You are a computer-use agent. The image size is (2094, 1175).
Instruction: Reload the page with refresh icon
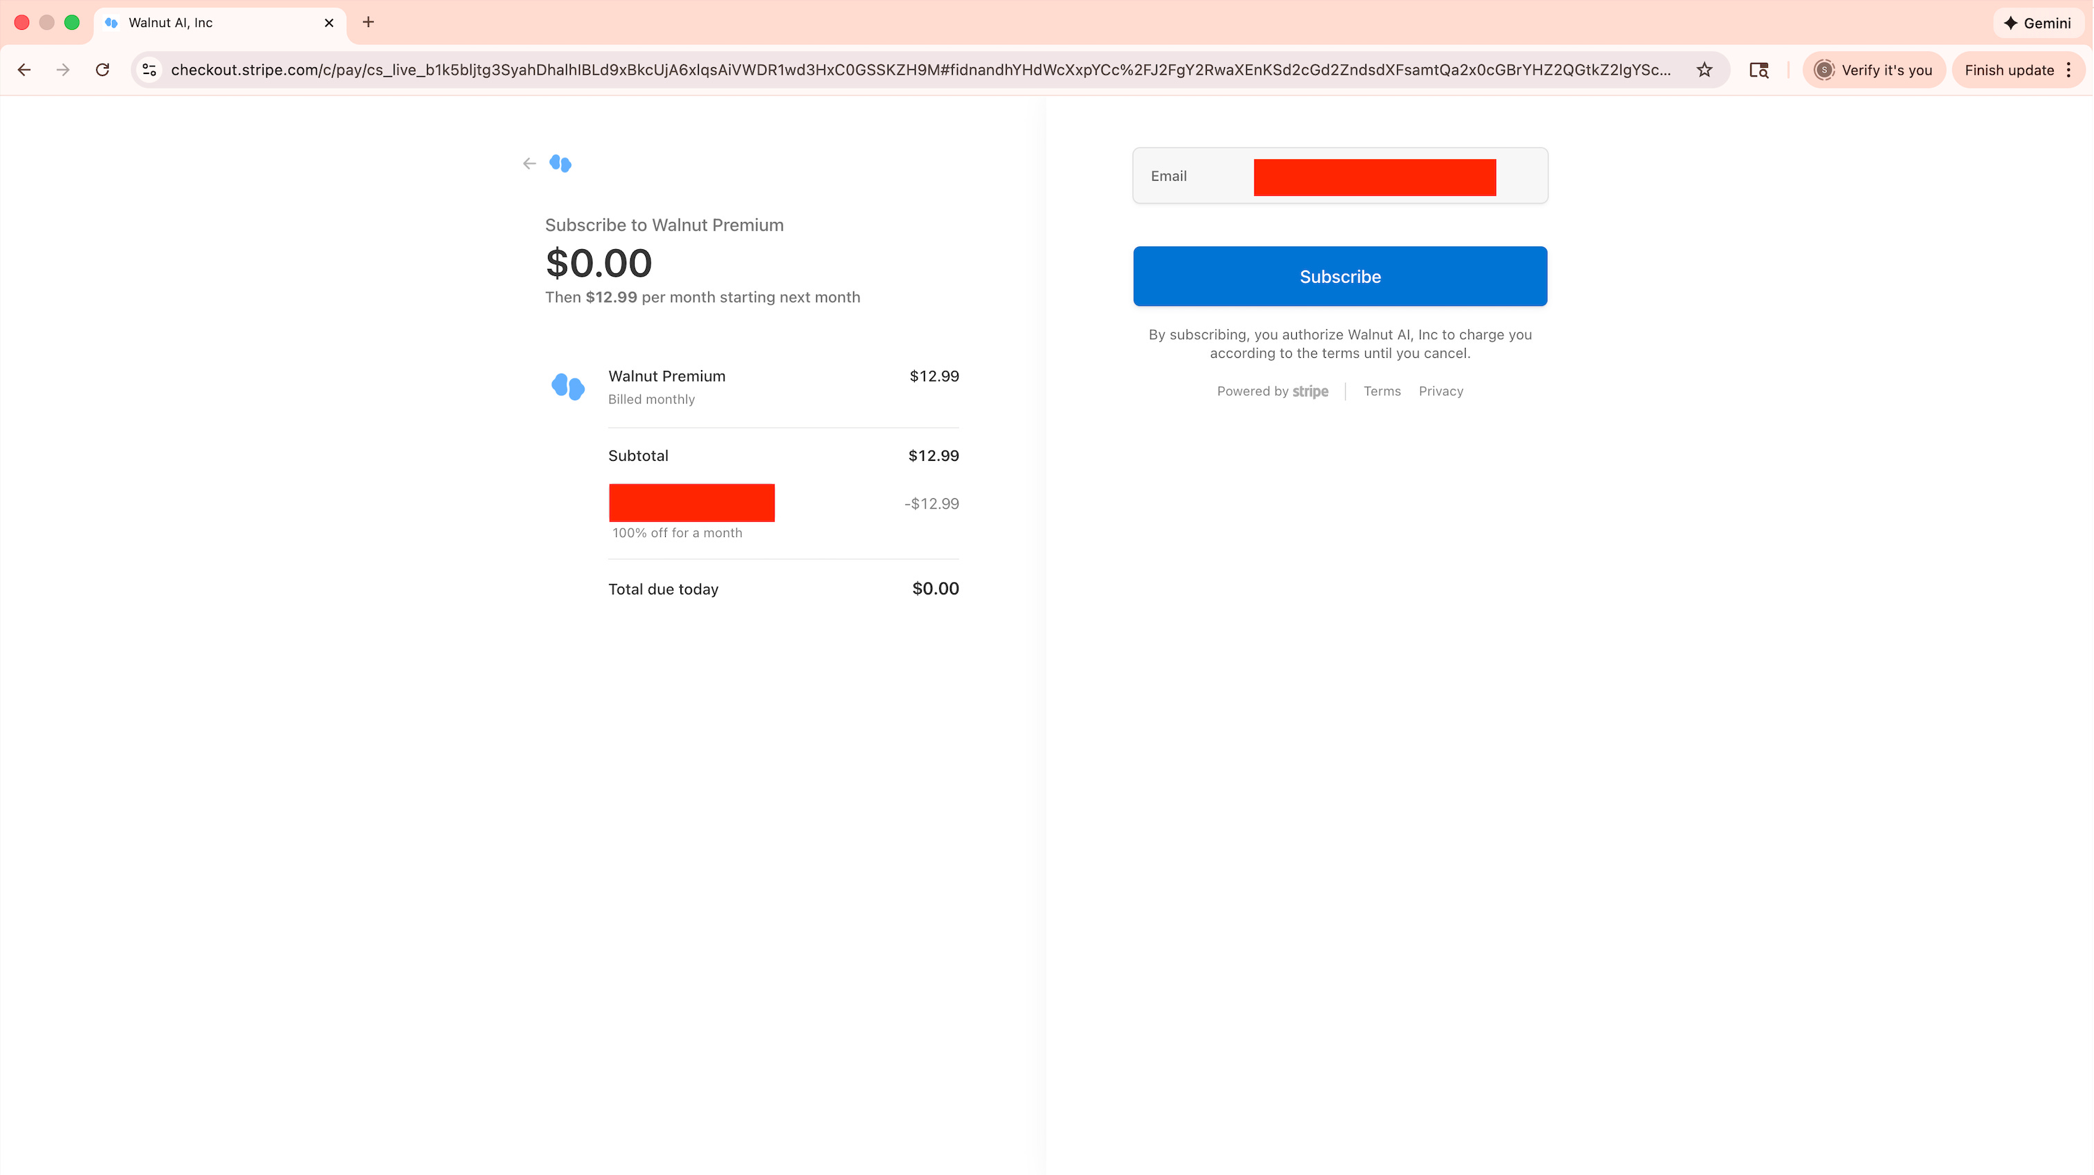click(x=102, y=70)
